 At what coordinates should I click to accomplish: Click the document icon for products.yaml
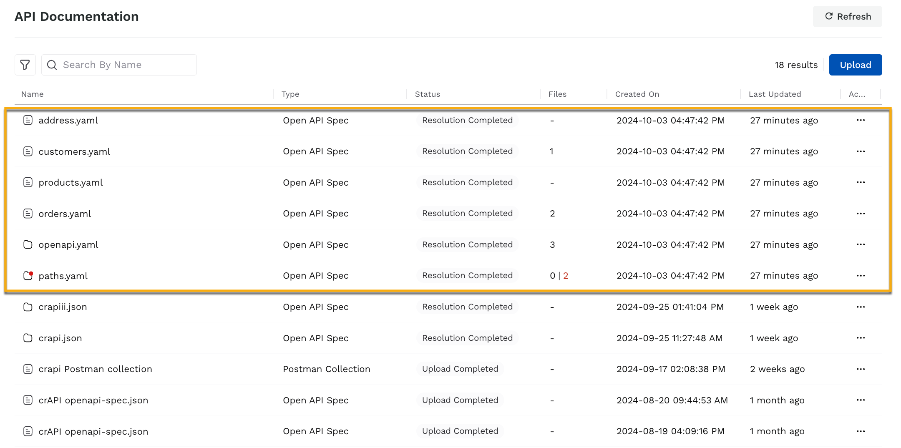pos(28,182)
